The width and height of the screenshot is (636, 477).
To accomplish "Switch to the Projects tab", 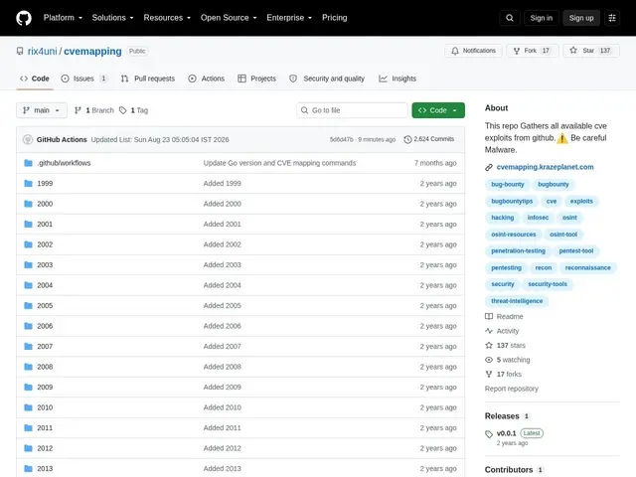I will coord(256,79).
